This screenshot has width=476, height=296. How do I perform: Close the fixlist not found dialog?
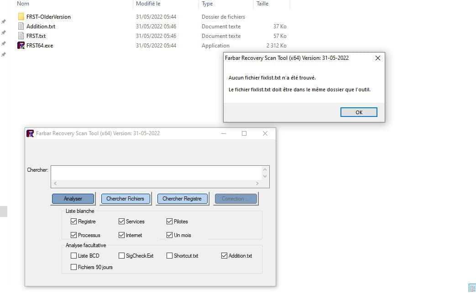(377, 58)
